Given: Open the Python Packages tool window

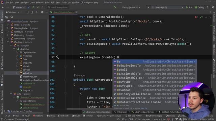Looking at the screenshot, I should [x=154, y=116].
